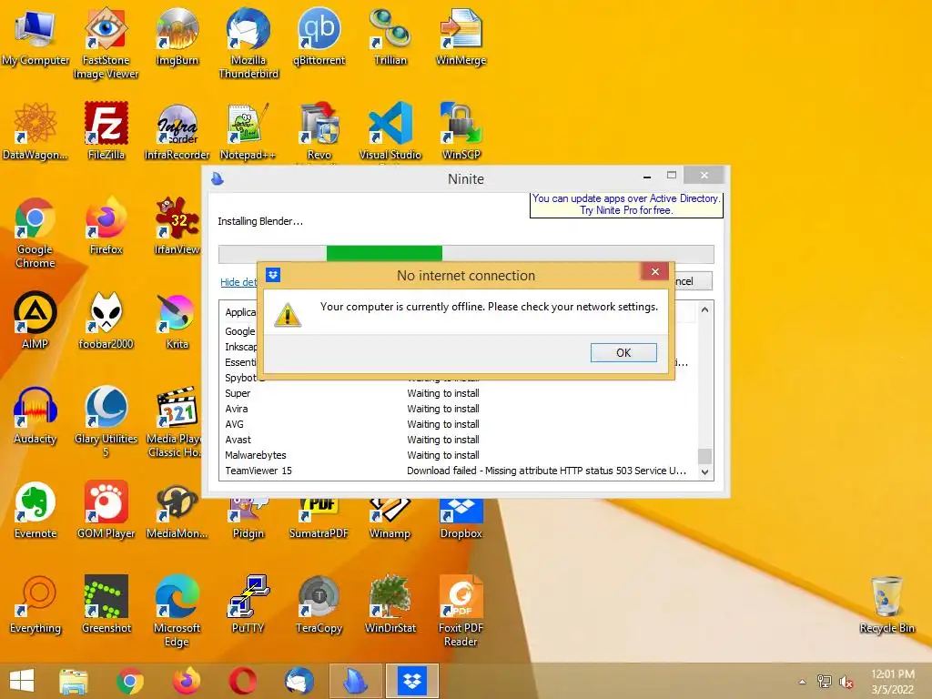Open File Explorer from the taskbar
Image resolution: width=932 pixels, height=699 pixels.
click(73, 681)
